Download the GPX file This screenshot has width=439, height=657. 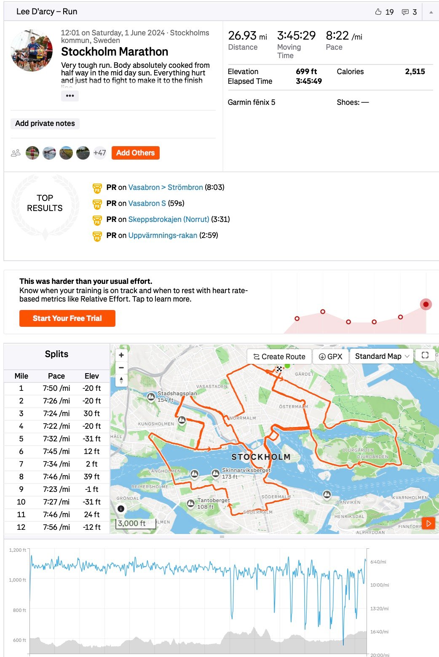(x=331, y=357)
